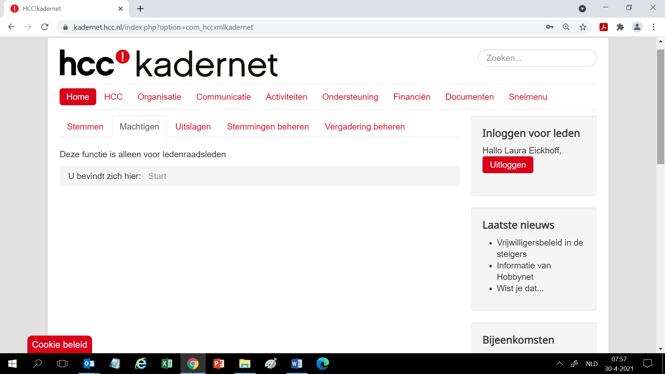The height and width of the screenshot is (374, 665).
Task: Open the Uitslagen tab
Action: (193, 127)
